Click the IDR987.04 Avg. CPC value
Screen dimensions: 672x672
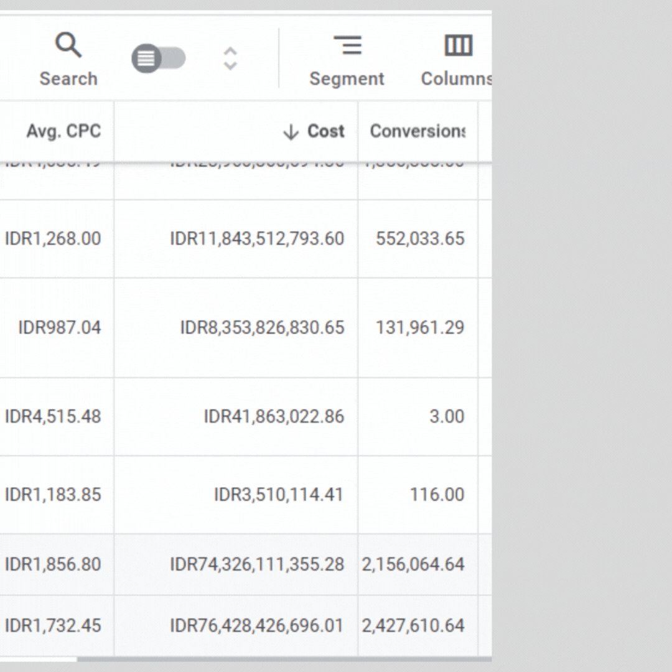coord(60,328)
